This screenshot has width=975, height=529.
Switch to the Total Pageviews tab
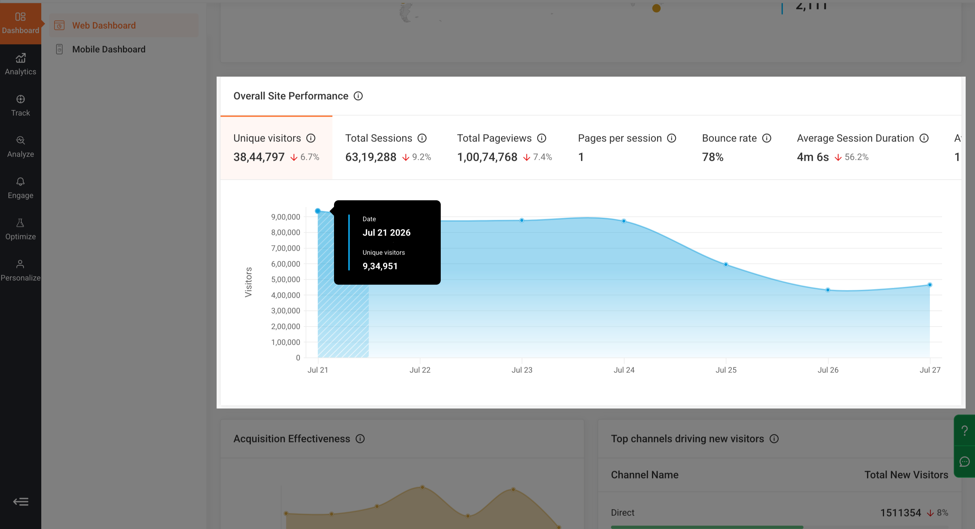[x=505, y=148]
